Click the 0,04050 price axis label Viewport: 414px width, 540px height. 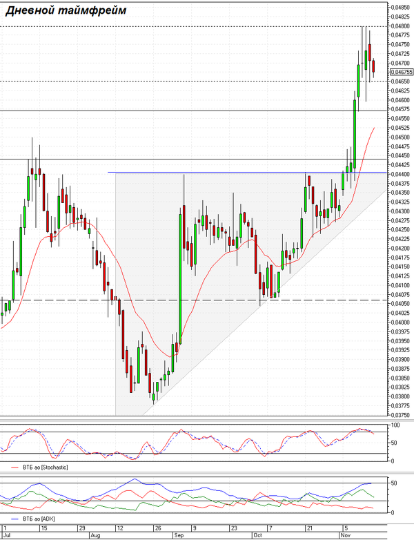tap(400, 304)
